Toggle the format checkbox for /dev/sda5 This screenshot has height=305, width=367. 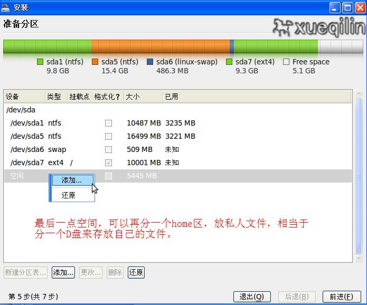click(x=108, y=136)
